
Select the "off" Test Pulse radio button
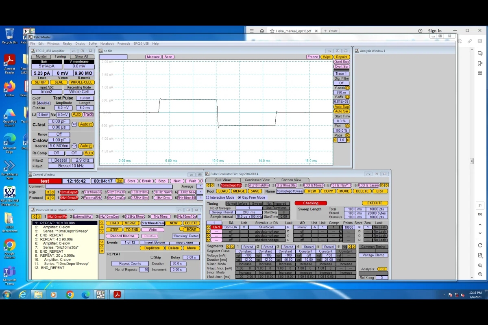34,98
